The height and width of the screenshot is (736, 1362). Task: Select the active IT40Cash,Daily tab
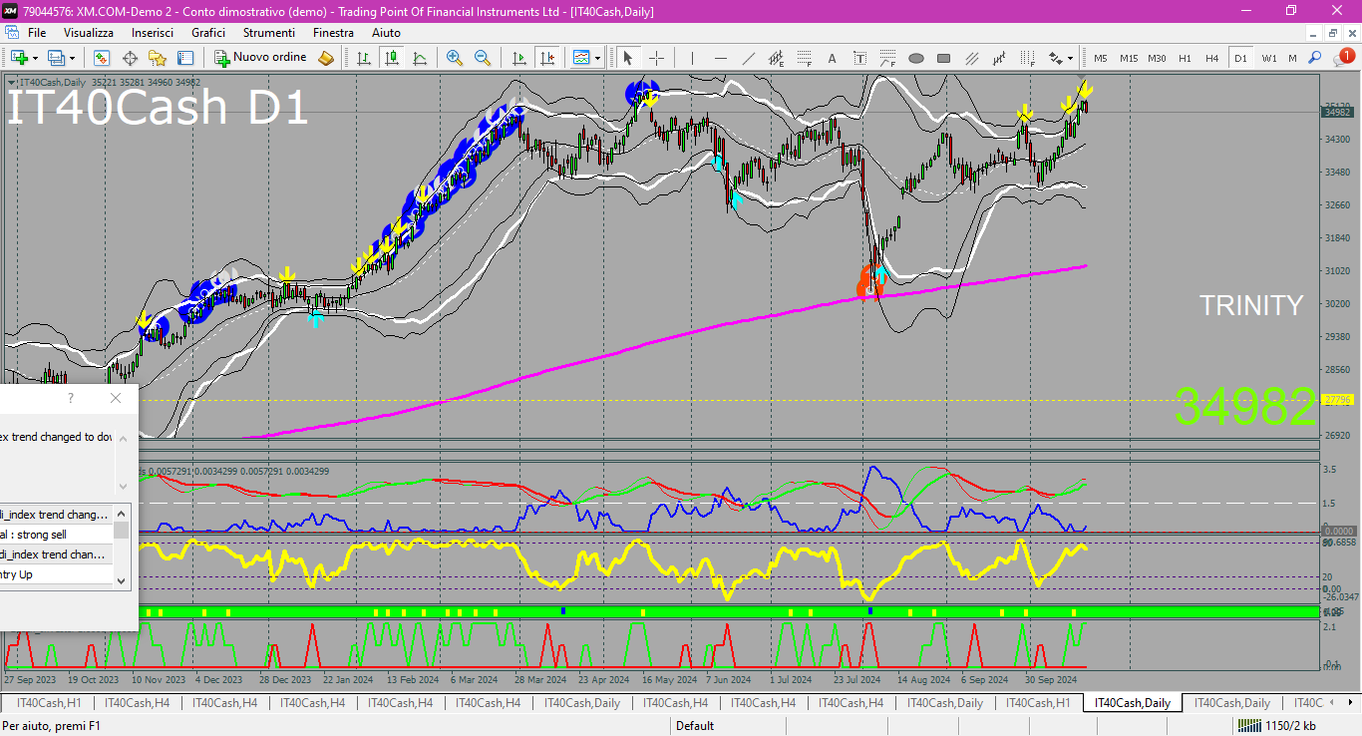click(1132, 703)
